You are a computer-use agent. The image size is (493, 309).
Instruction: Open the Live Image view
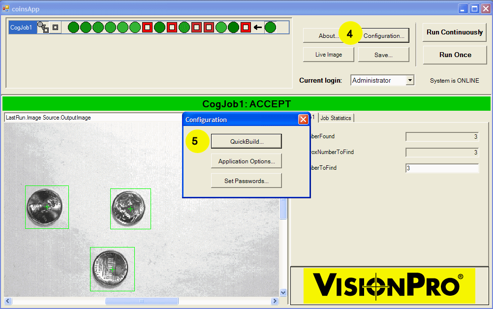pyautogui.click(x=329, y=55)
